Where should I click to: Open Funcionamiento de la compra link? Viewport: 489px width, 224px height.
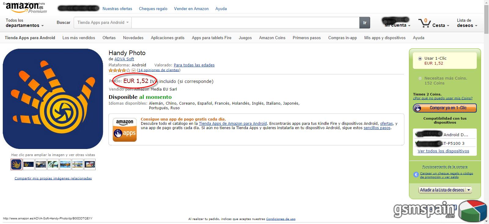(x=445, y=167)
